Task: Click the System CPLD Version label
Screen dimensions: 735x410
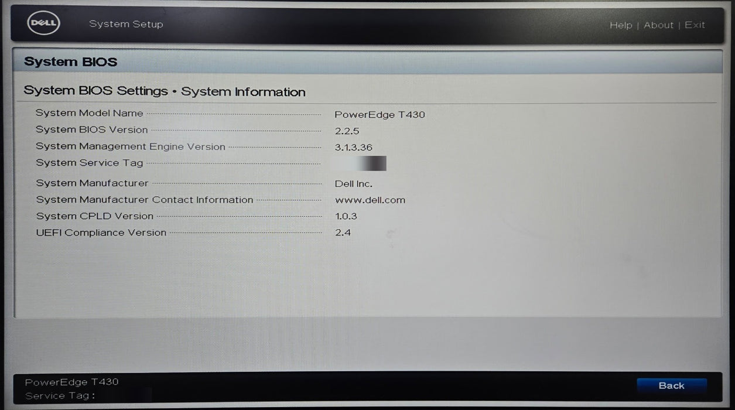Action: click(95, 216)
